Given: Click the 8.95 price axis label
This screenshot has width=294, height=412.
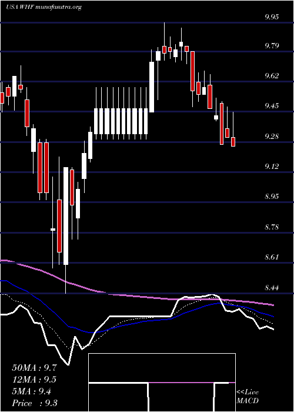Looking at the screenshot, I should click(x=272, y=197).
